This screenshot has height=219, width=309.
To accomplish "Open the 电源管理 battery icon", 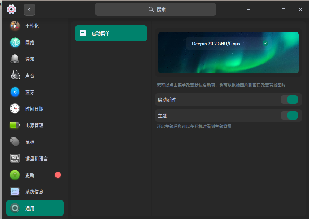I will tap(15, 125).
